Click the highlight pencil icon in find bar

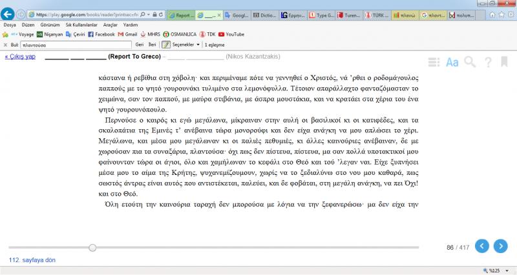pyautogui.click(x=166, y=45)
